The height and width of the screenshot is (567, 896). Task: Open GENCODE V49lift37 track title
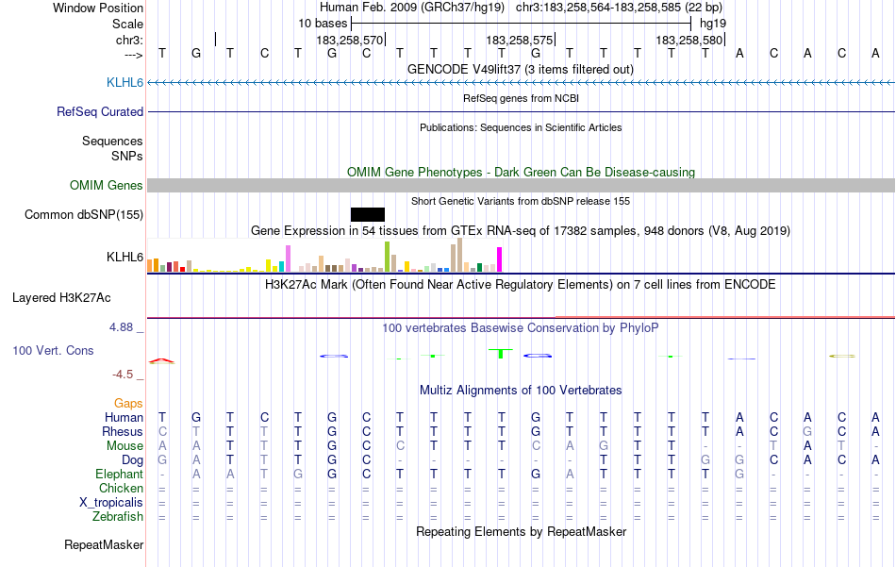pos(521,69)
